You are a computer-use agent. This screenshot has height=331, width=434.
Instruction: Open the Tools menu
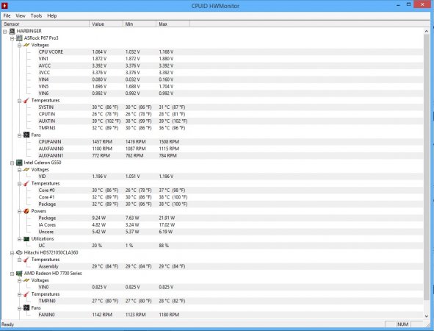36,15
